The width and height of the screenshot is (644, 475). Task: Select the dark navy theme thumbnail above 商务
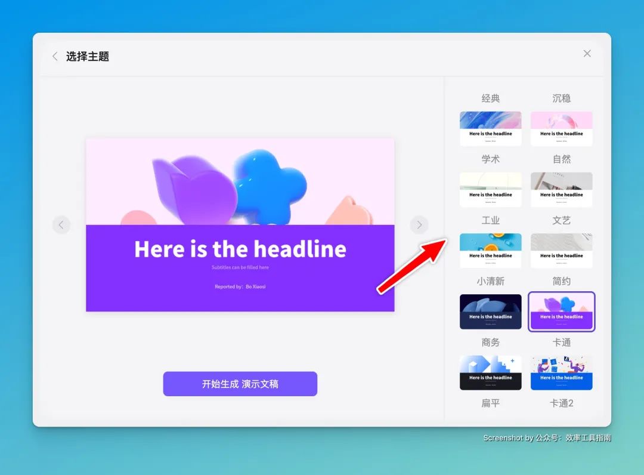[490, 311]
